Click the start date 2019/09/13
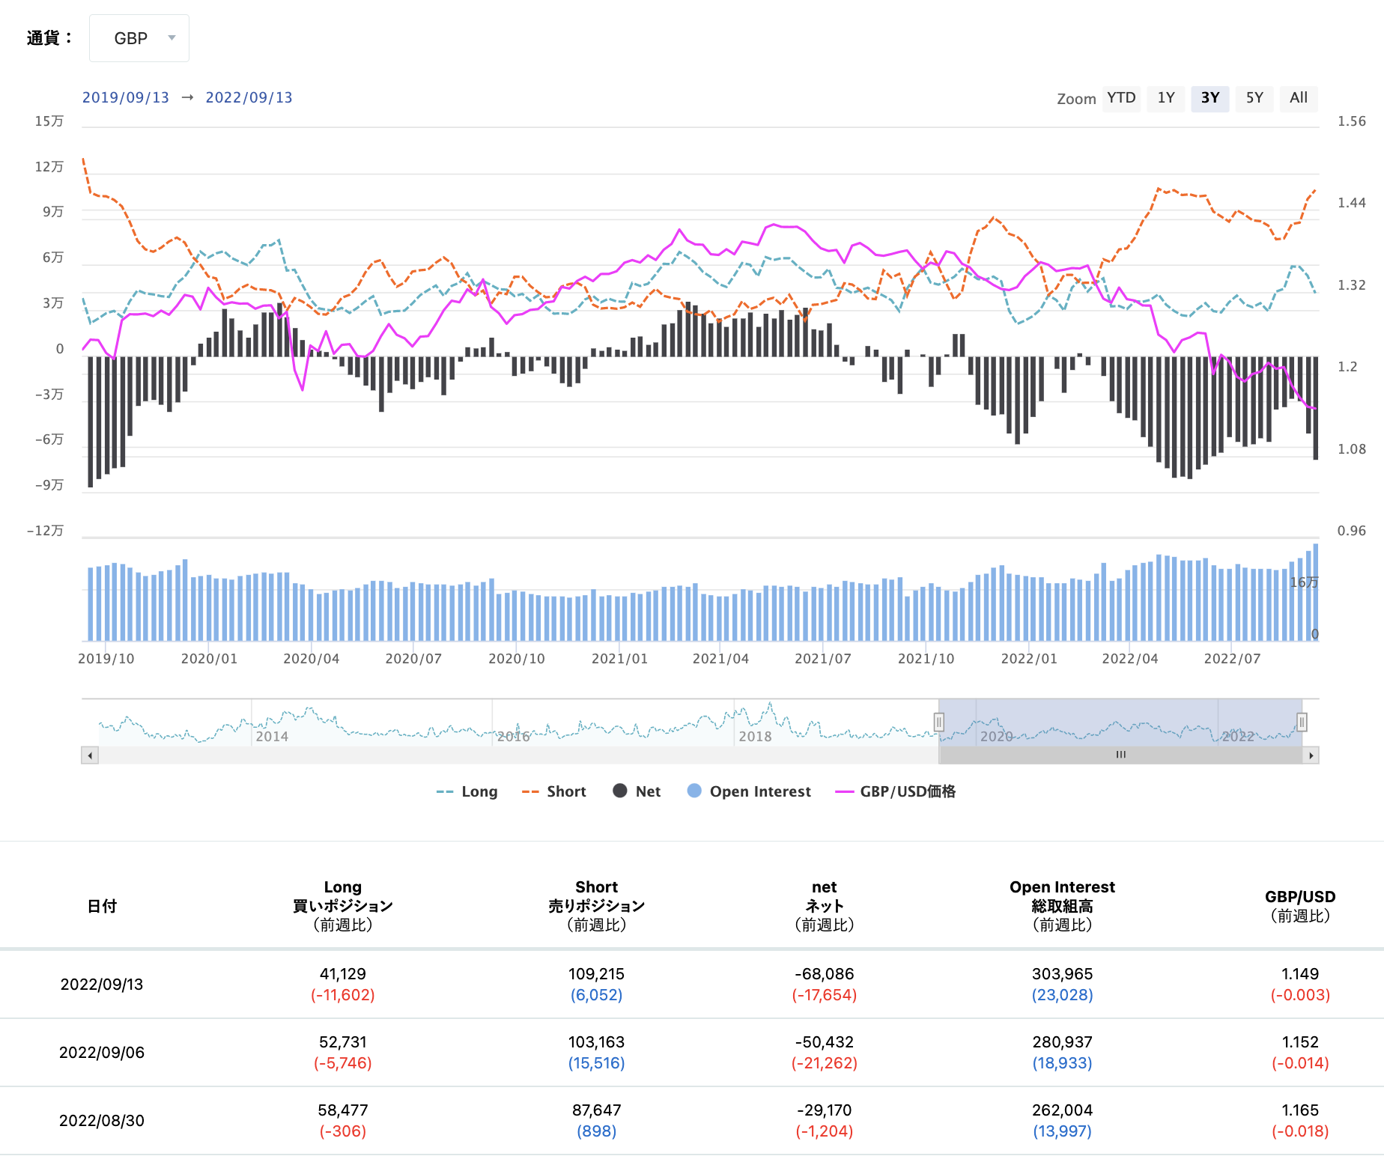Viewport: 1384px width, 1162px height. (x=126, y=98)
